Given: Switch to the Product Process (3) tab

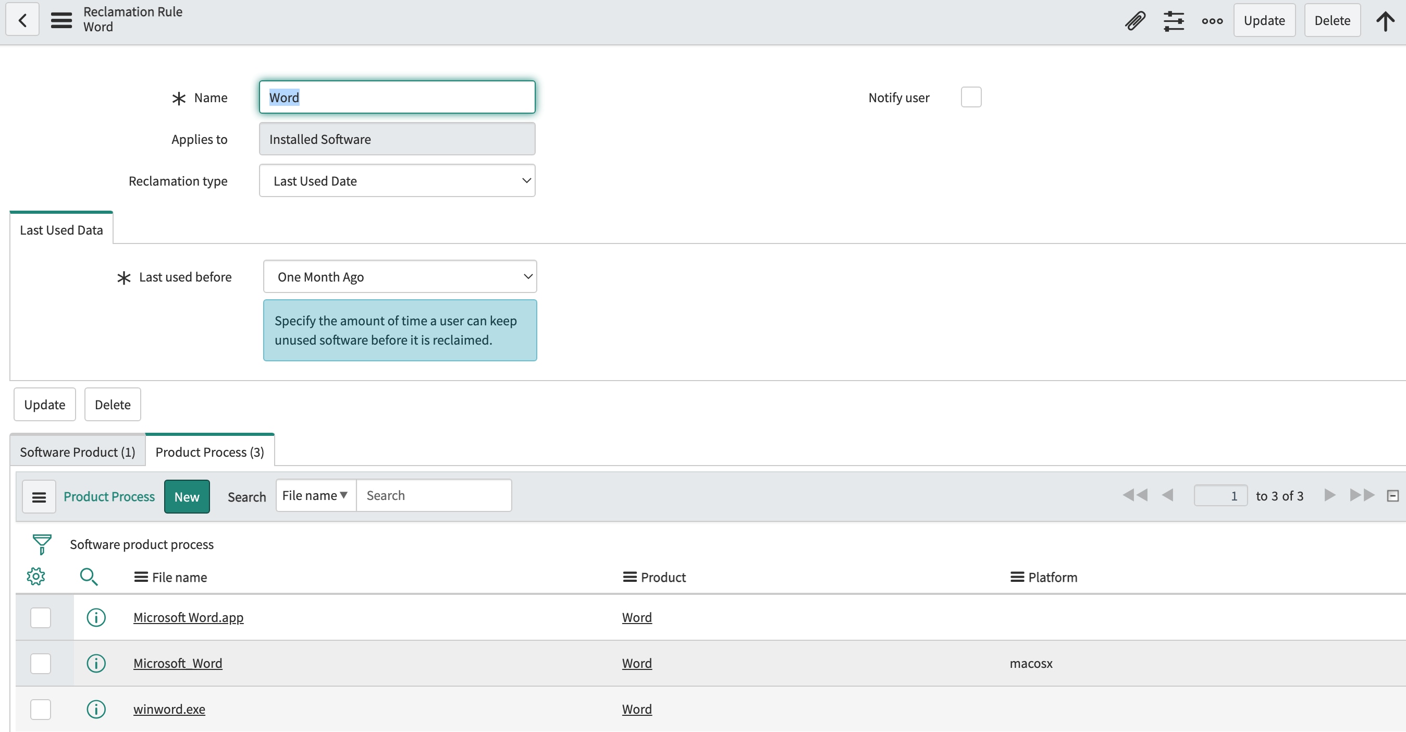Looking at the screenshot, I should (x=209, y=452).
